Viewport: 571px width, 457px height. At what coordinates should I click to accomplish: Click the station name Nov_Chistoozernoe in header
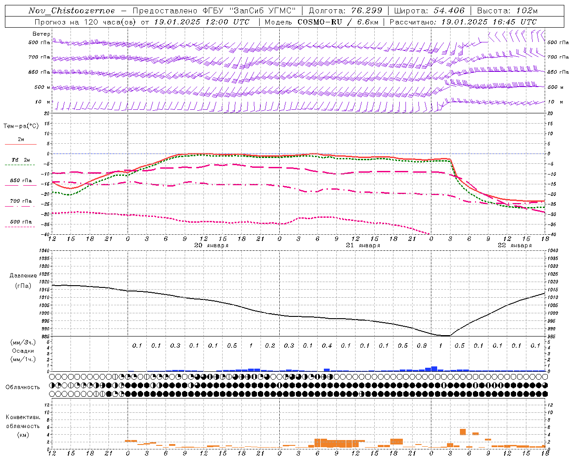72,11
